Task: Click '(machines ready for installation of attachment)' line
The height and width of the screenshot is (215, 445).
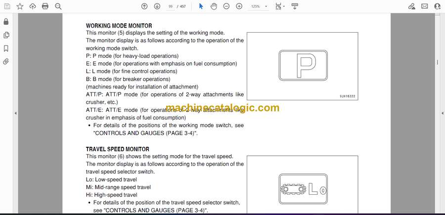Action: pos(142,87)
